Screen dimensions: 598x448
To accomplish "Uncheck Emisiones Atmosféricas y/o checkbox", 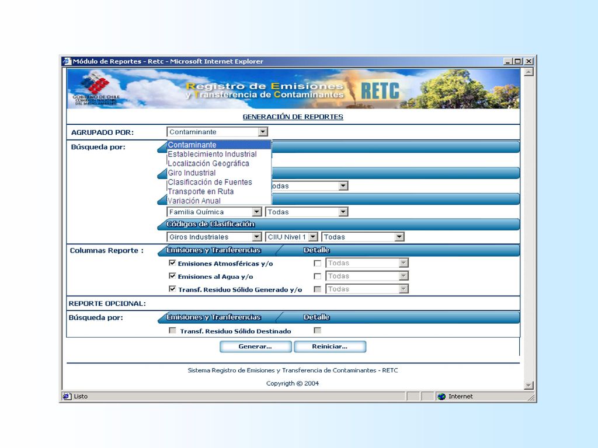I will click(172, 263).
